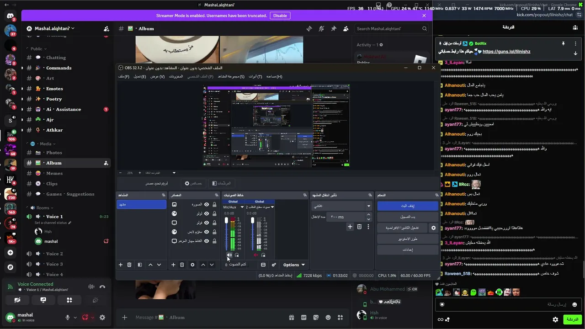Unmute the desktop audio 2 speaker icon

[x=255, y=255]
